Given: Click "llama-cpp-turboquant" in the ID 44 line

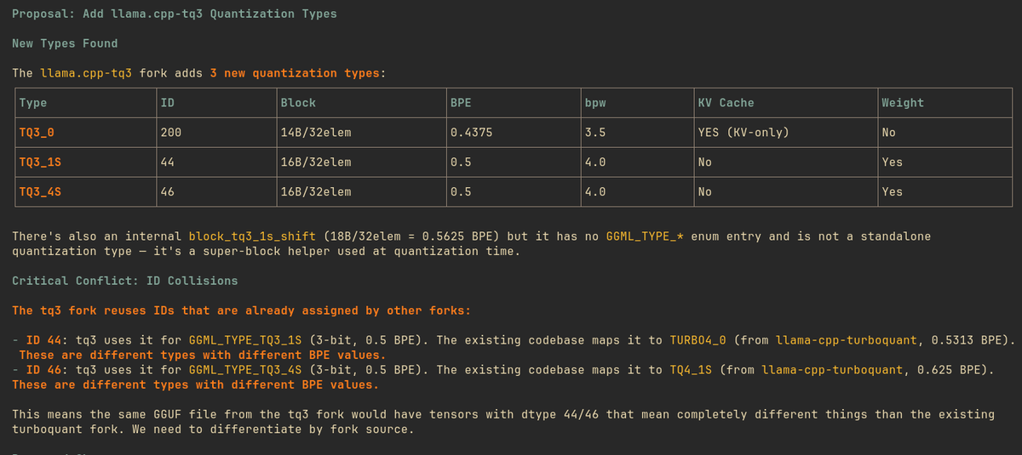Looking at the screenshot, I should (847, 340).
